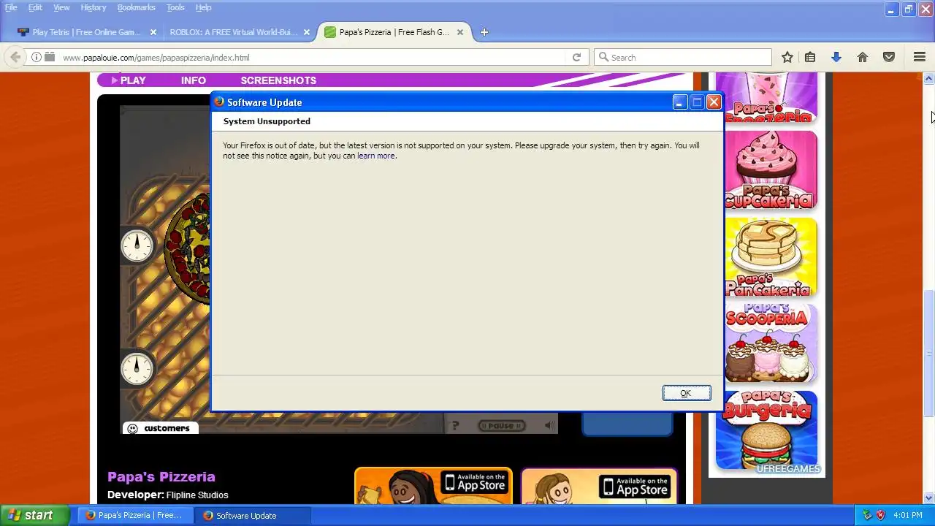Switch to the ROBLOX tab
This screenshot has height=526, width=935.
(233, 32)
